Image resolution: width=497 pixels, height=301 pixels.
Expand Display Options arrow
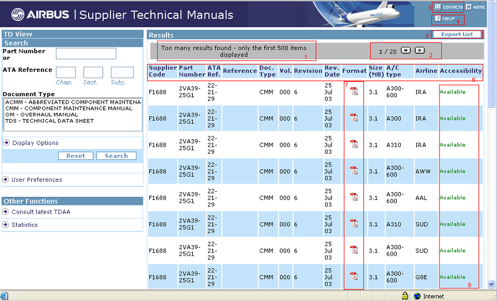click(6, 143)
